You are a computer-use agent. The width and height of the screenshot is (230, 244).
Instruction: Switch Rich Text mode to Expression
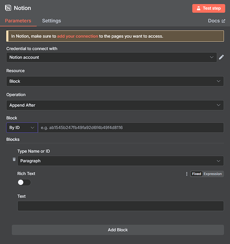click(213, 174)
